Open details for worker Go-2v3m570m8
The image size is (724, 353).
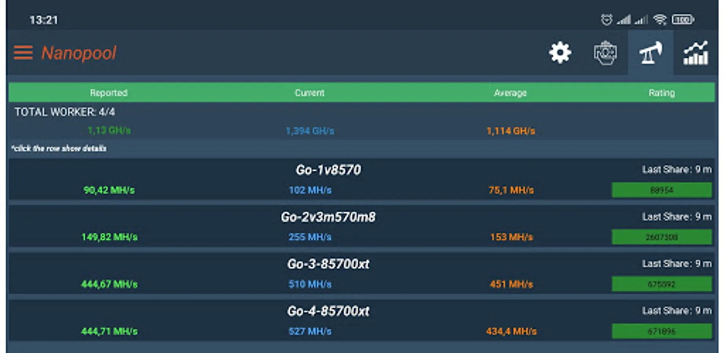click(361, 226)
